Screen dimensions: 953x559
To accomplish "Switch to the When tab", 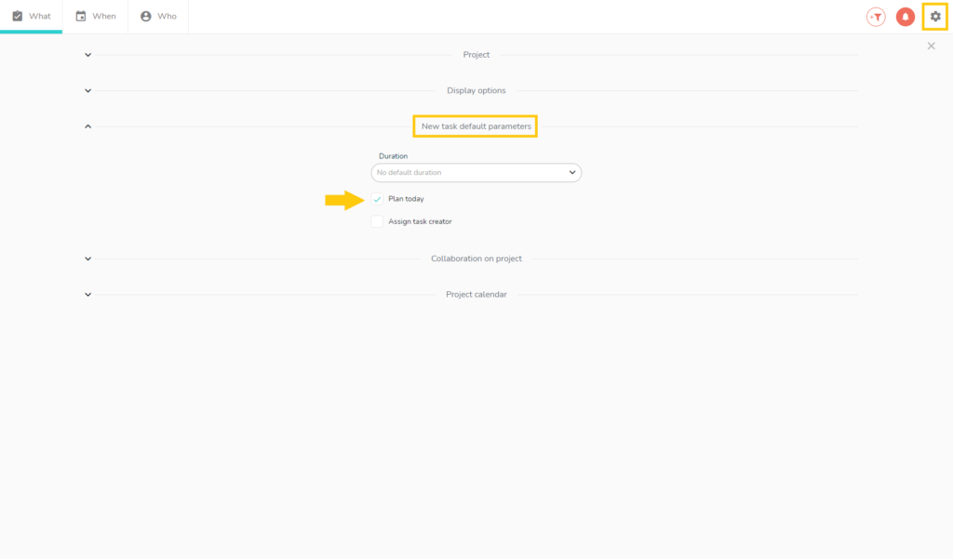I will click(x=95, y=16).
